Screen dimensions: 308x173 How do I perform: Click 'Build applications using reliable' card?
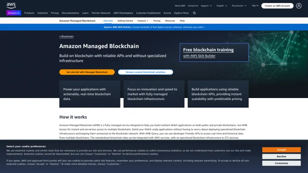click(218, 94)
